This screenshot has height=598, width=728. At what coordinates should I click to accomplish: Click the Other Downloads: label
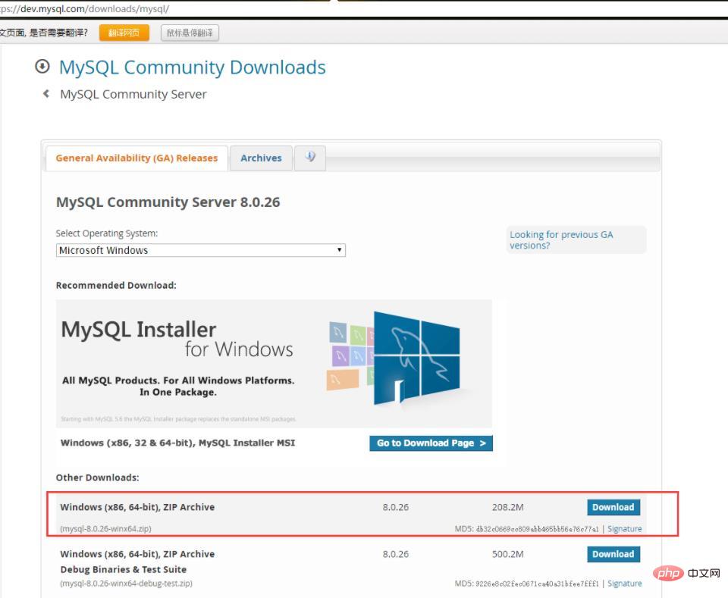[x=98, y=477]
